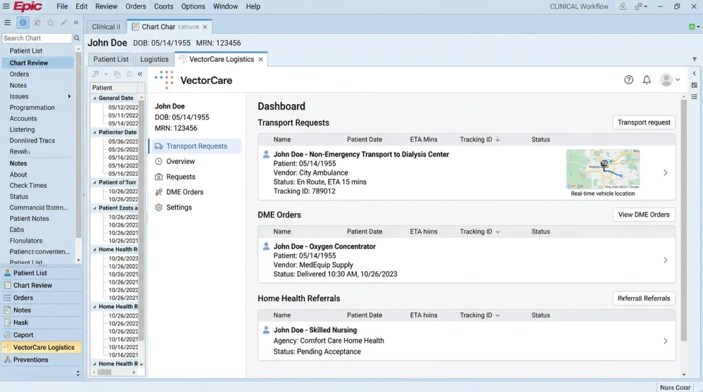
Task: Click the dashboard vertical scrollbar
Action: click(683, 220)
